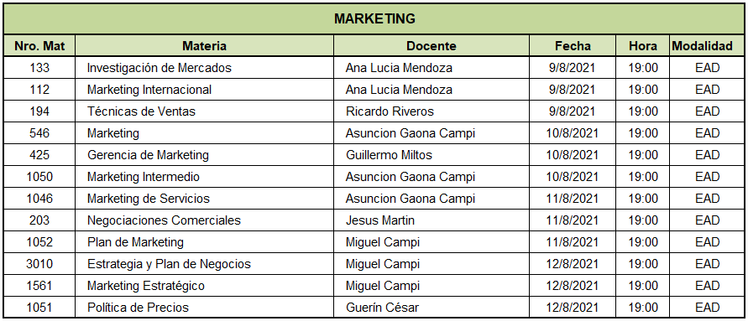Click the Guerín César cell
Viewport: 748px width, 321px height.
[x=432, y=308]
